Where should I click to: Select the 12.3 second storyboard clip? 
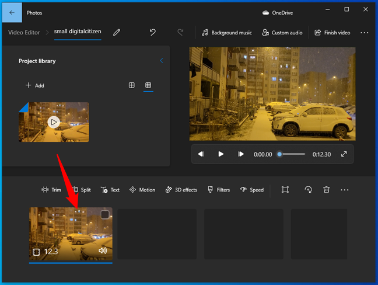(x=71, y=234)
